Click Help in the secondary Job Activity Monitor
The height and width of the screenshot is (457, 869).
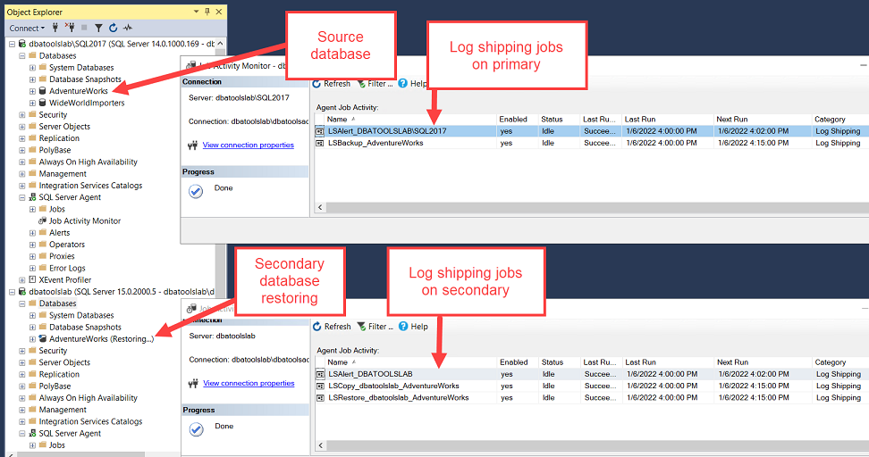[413, 327]
